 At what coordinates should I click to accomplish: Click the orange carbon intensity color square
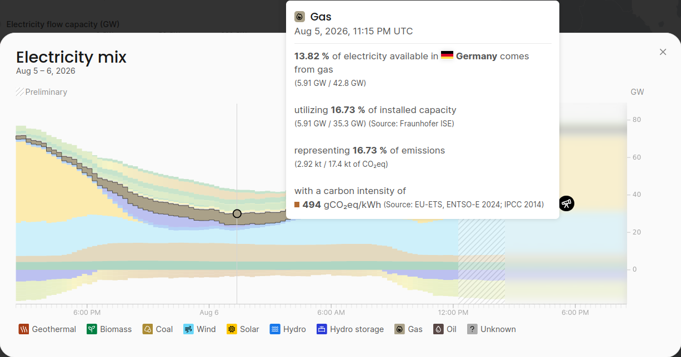point(297,205)
